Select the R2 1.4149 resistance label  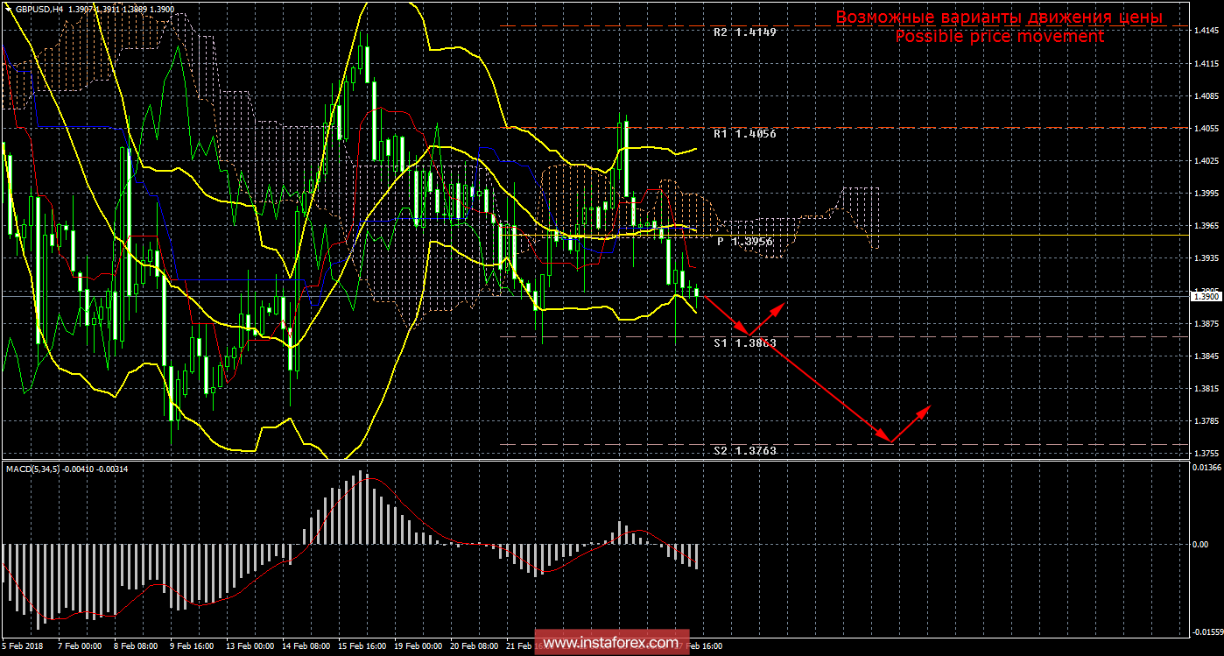[x=744, y=32]
